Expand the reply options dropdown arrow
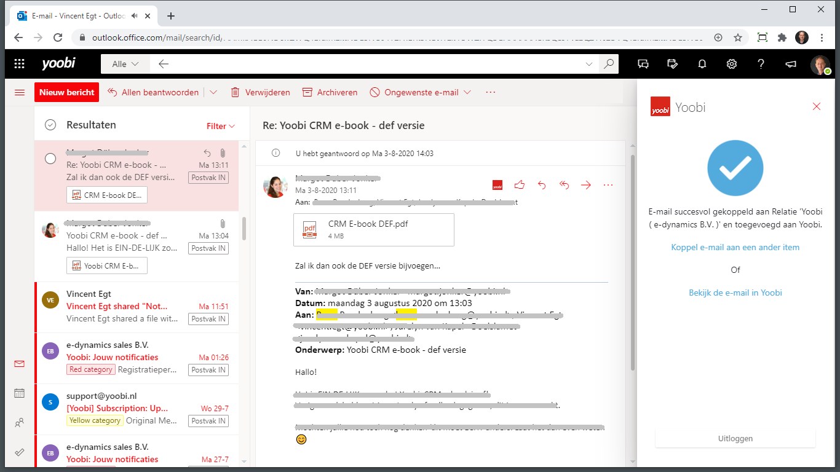 (x=213, y=92)
